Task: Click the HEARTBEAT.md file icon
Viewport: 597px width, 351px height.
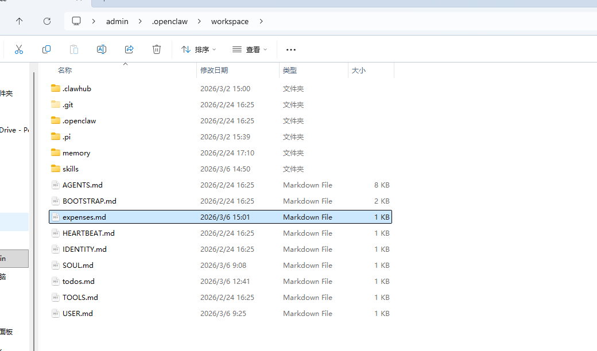Action: tap(56, 233)
